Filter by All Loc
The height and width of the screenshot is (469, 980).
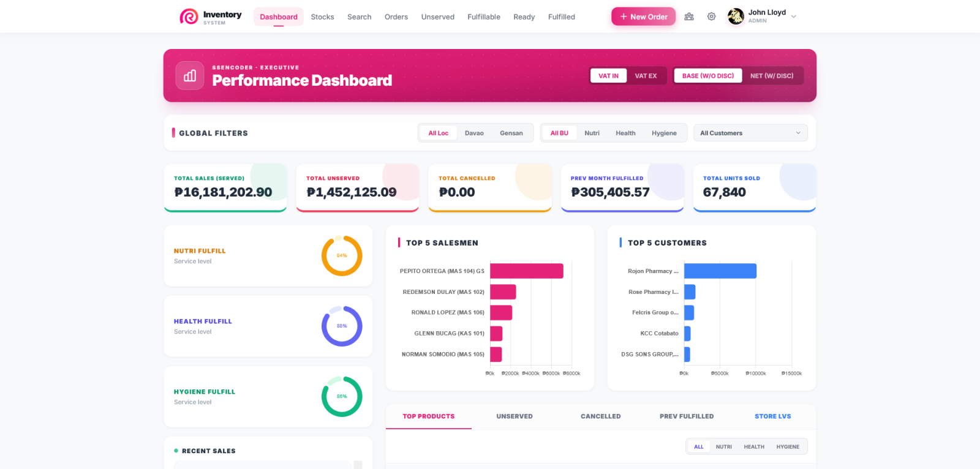point(439,133)
